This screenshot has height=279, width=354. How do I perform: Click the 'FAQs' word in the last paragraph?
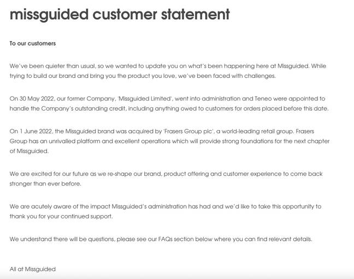coord(166,239)
